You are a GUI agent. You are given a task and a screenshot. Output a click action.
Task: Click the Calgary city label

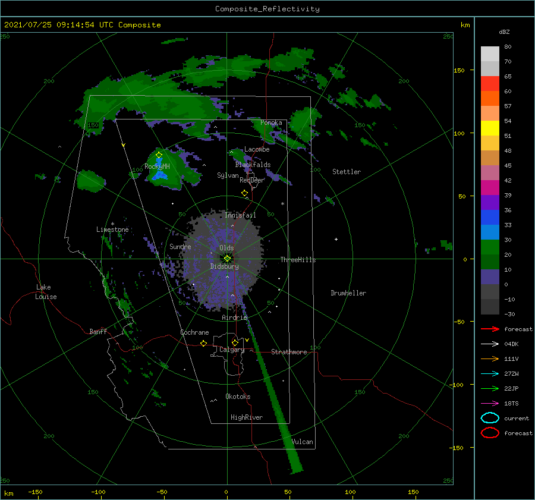click(232, 350)
